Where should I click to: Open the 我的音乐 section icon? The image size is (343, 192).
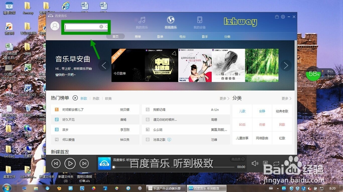click(142, 20)
